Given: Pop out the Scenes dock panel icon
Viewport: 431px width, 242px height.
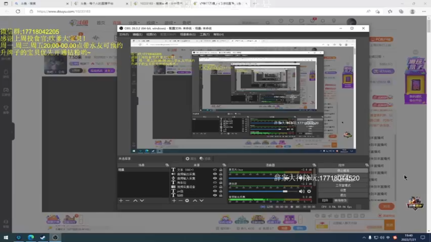Looking at the screenshot, I should [x=167, y=165].
